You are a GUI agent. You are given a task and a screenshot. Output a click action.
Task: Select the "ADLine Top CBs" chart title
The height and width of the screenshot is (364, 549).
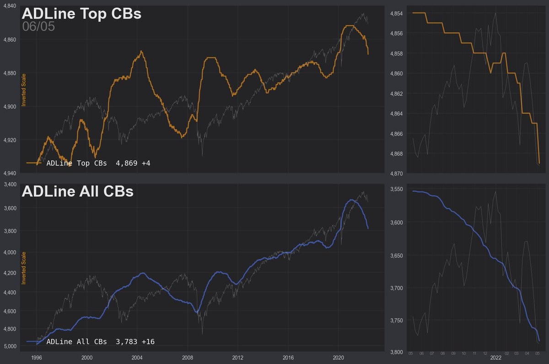point(81,13)
